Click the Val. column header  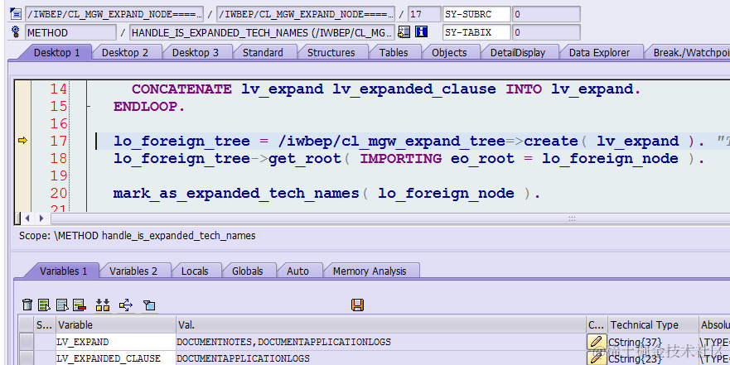click(x=381, y=324)
